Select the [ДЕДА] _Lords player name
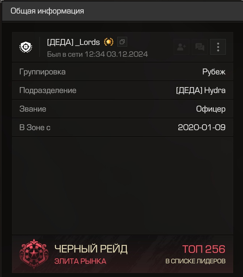This screenshot has width=243, height=277. (x=73, y=42)
